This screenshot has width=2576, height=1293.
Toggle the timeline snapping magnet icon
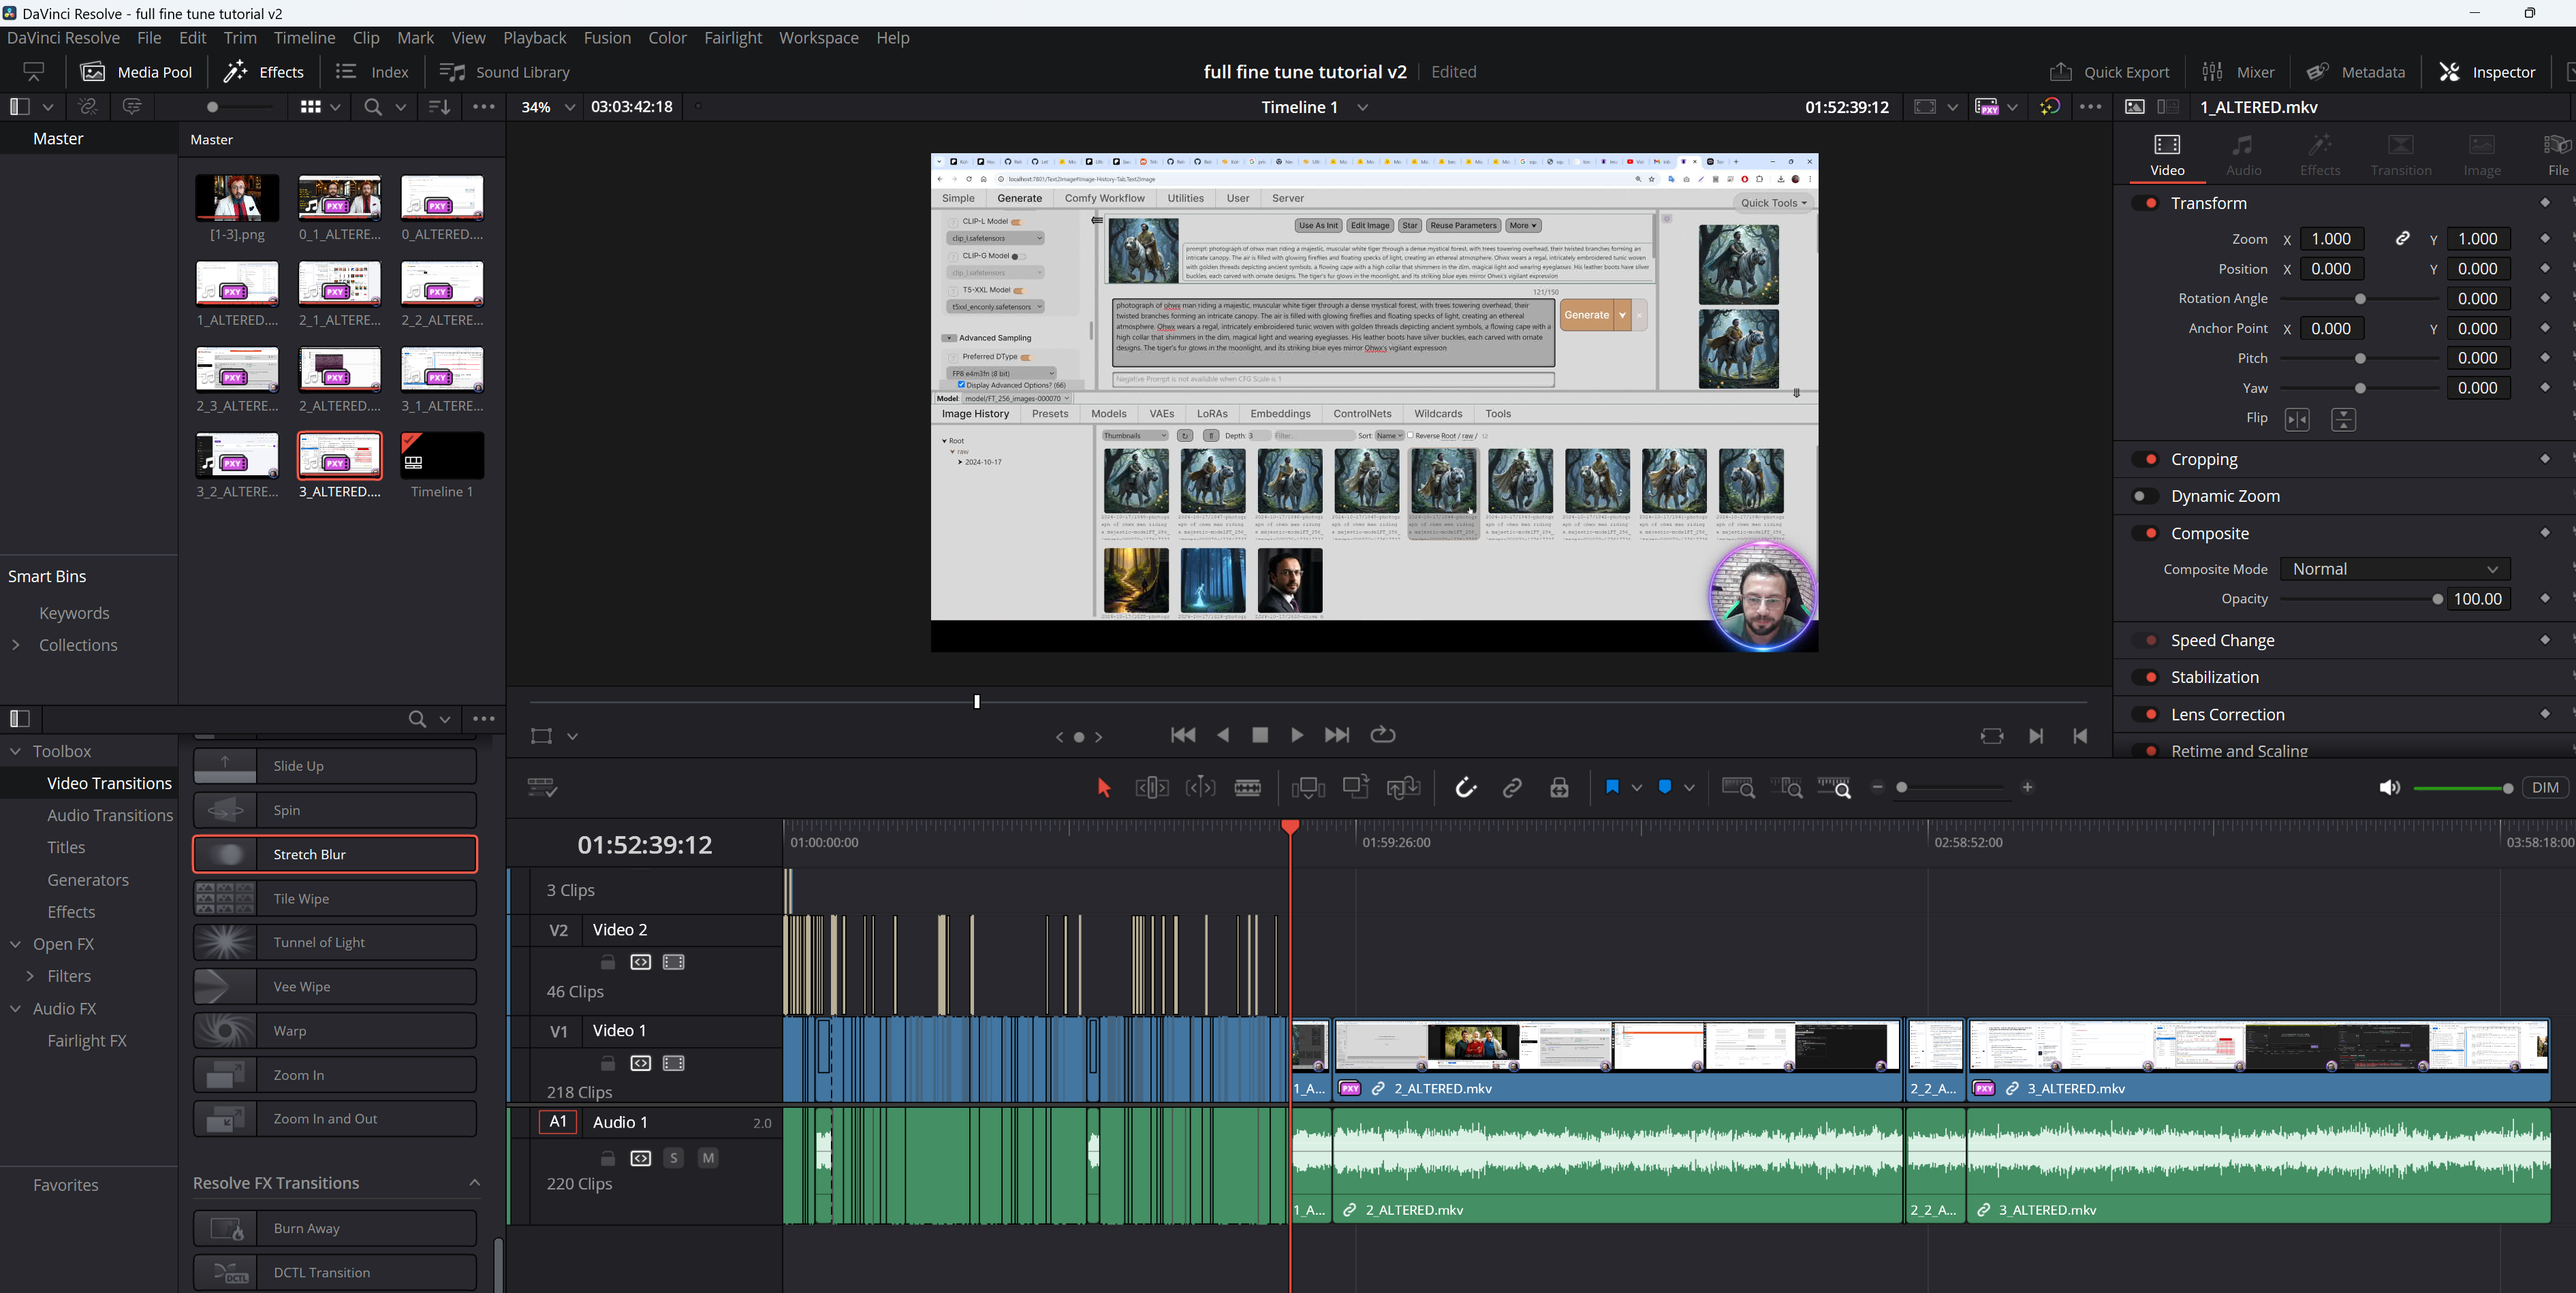click(1465, 788)
